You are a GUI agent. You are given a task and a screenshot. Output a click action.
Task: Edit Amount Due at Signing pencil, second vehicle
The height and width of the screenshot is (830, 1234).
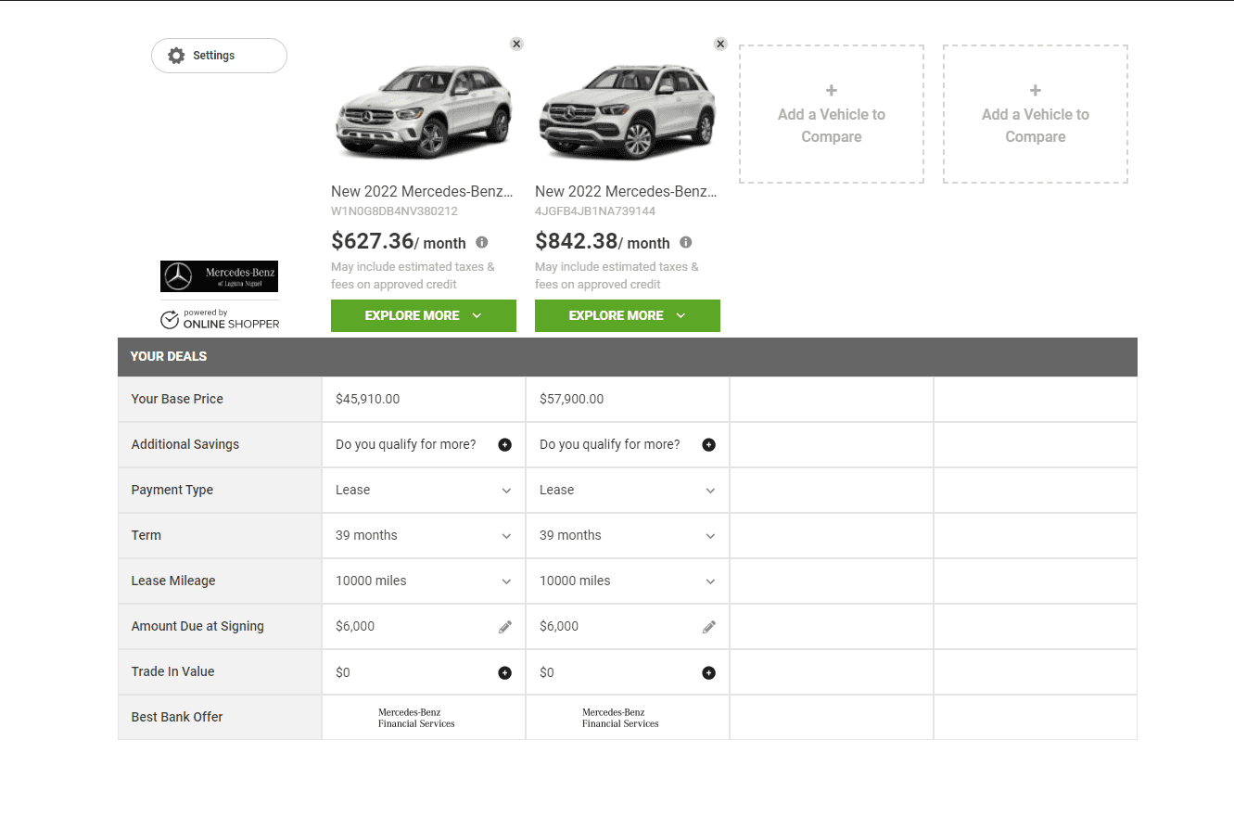[709, 627]
